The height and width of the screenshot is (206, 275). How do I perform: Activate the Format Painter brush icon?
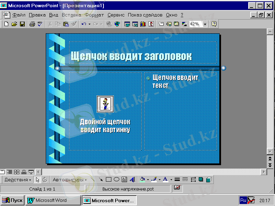pos(74,24)
